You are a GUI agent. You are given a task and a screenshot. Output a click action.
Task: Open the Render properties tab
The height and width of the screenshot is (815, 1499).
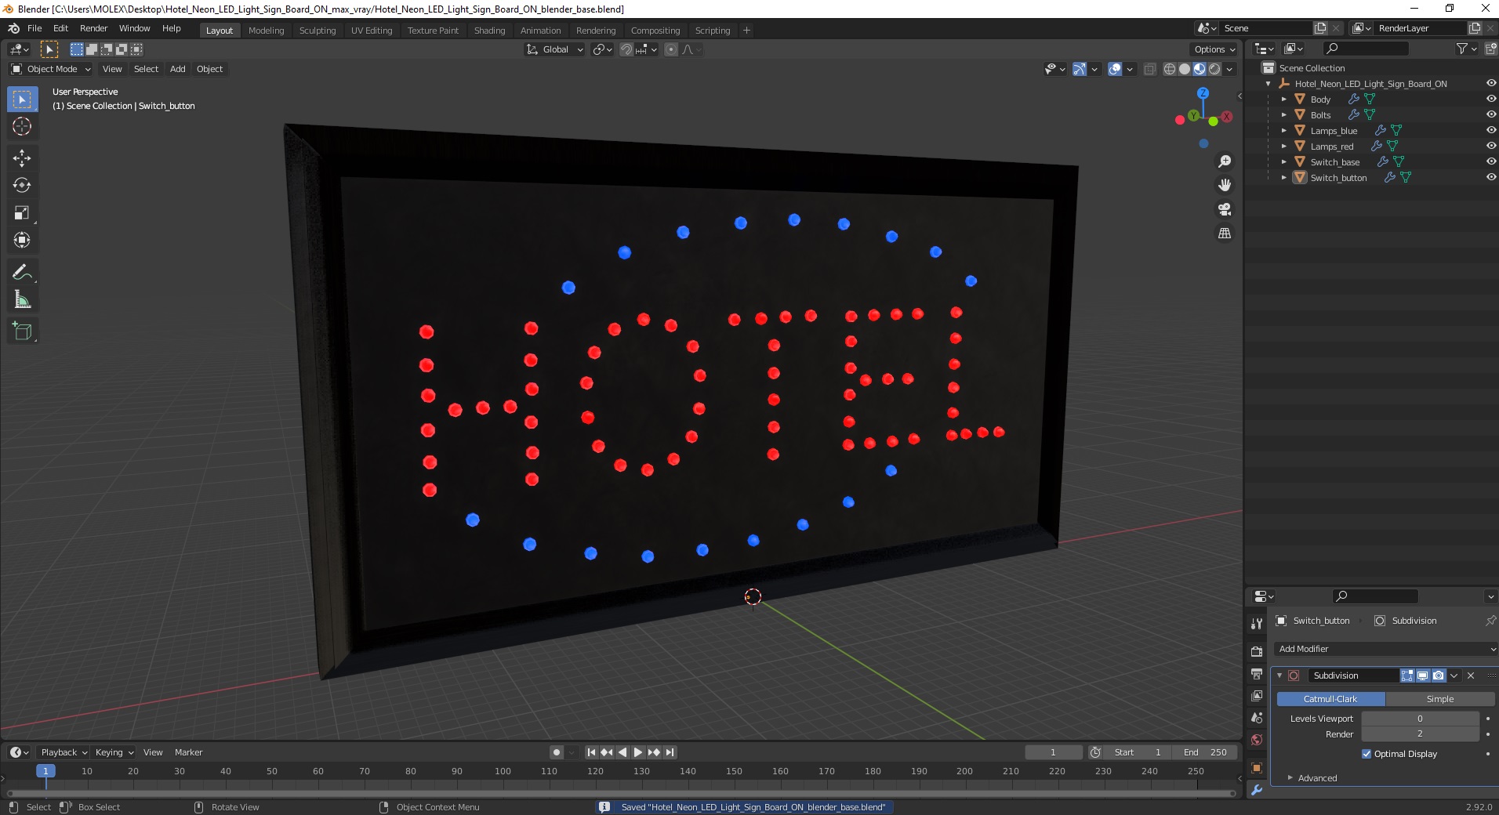[x=1257, y=651]
